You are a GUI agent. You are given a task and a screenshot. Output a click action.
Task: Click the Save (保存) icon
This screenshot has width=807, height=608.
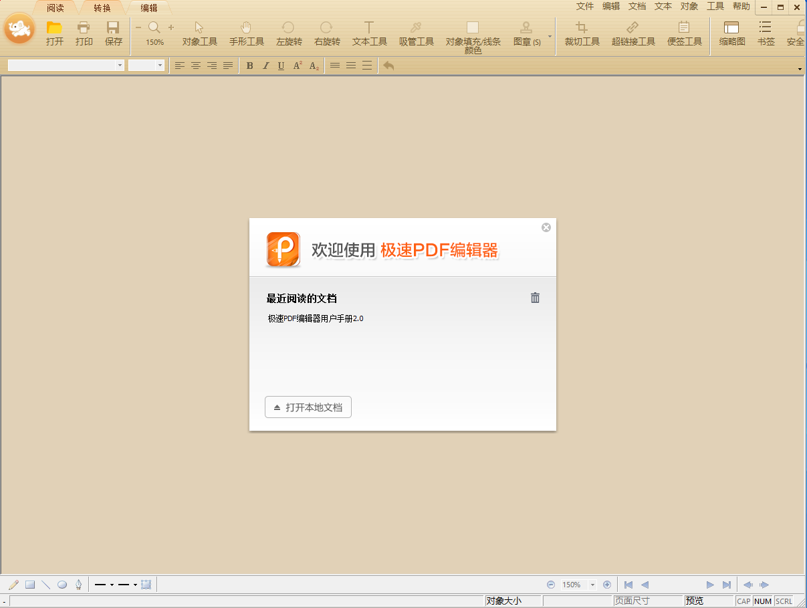click(x=113, y=27)
